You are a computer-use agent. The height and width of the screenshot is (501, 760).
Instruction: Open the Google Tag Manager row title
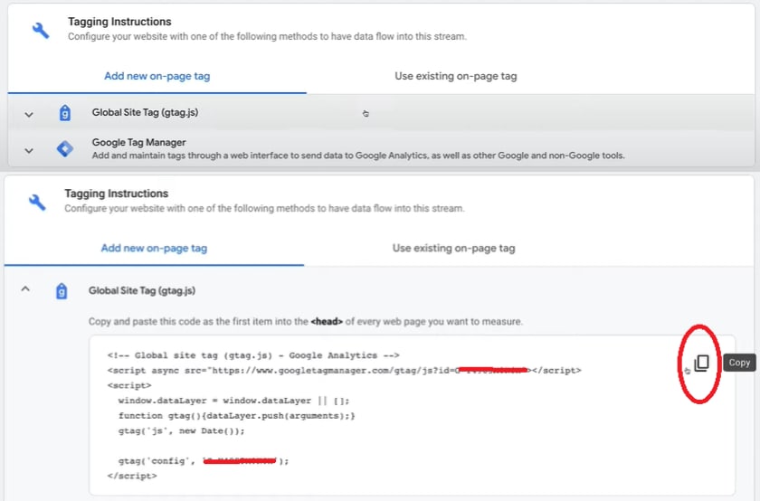(x=138, y=143)
